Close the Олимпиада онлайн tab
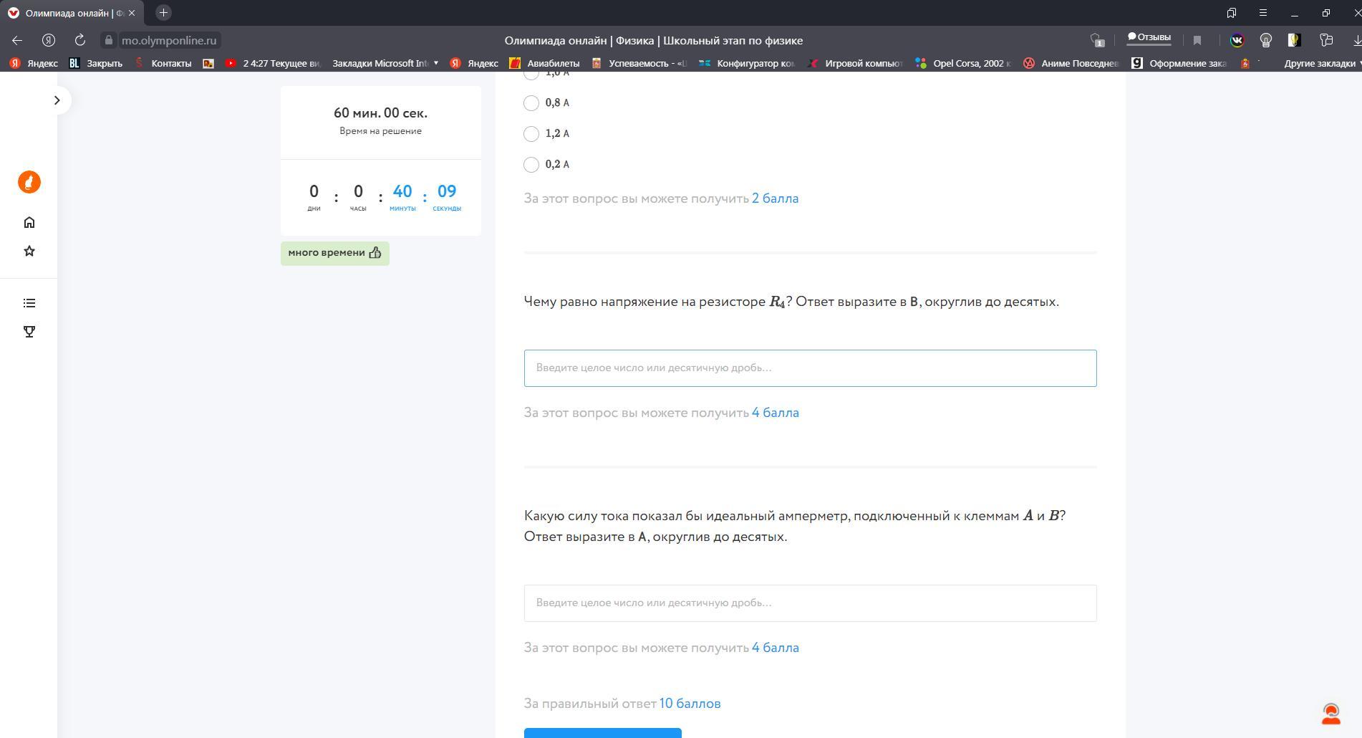The image size is (1362, 738). click(x=132, y=13)
